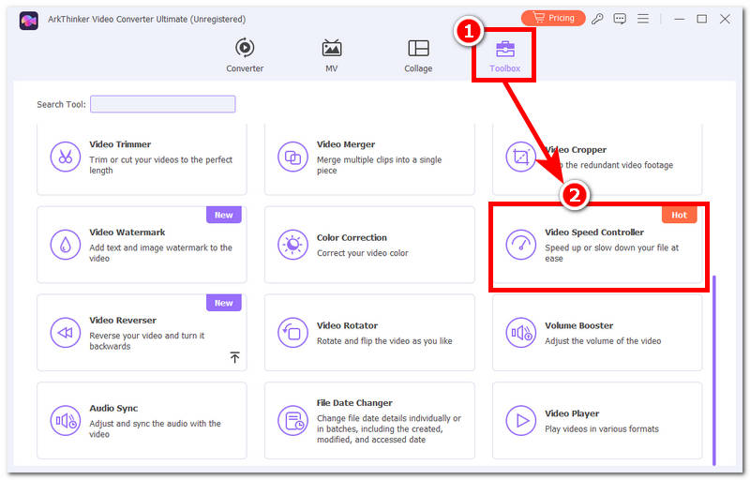Screen dimensions: 750x480
Task: Click the Video Merger icon
Action: pyautogui.click(x=292, y=157)
